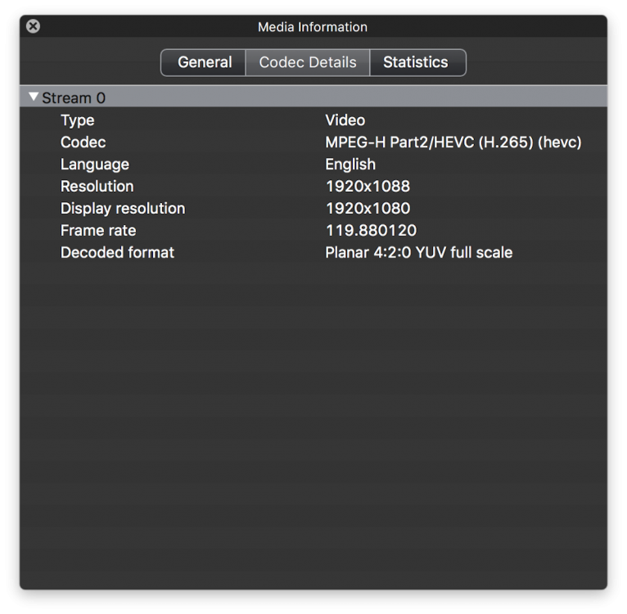Select the 1920x1088 resolution value

pyautogui.click(x=368, y=187)
